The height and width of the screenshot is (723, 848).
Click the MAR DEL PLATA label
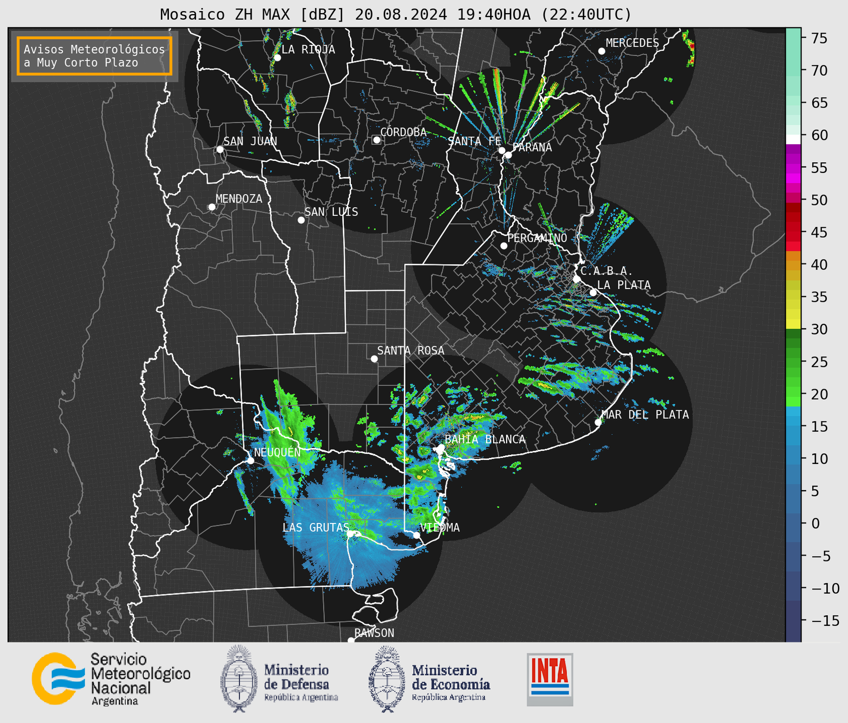coord(645,414)
